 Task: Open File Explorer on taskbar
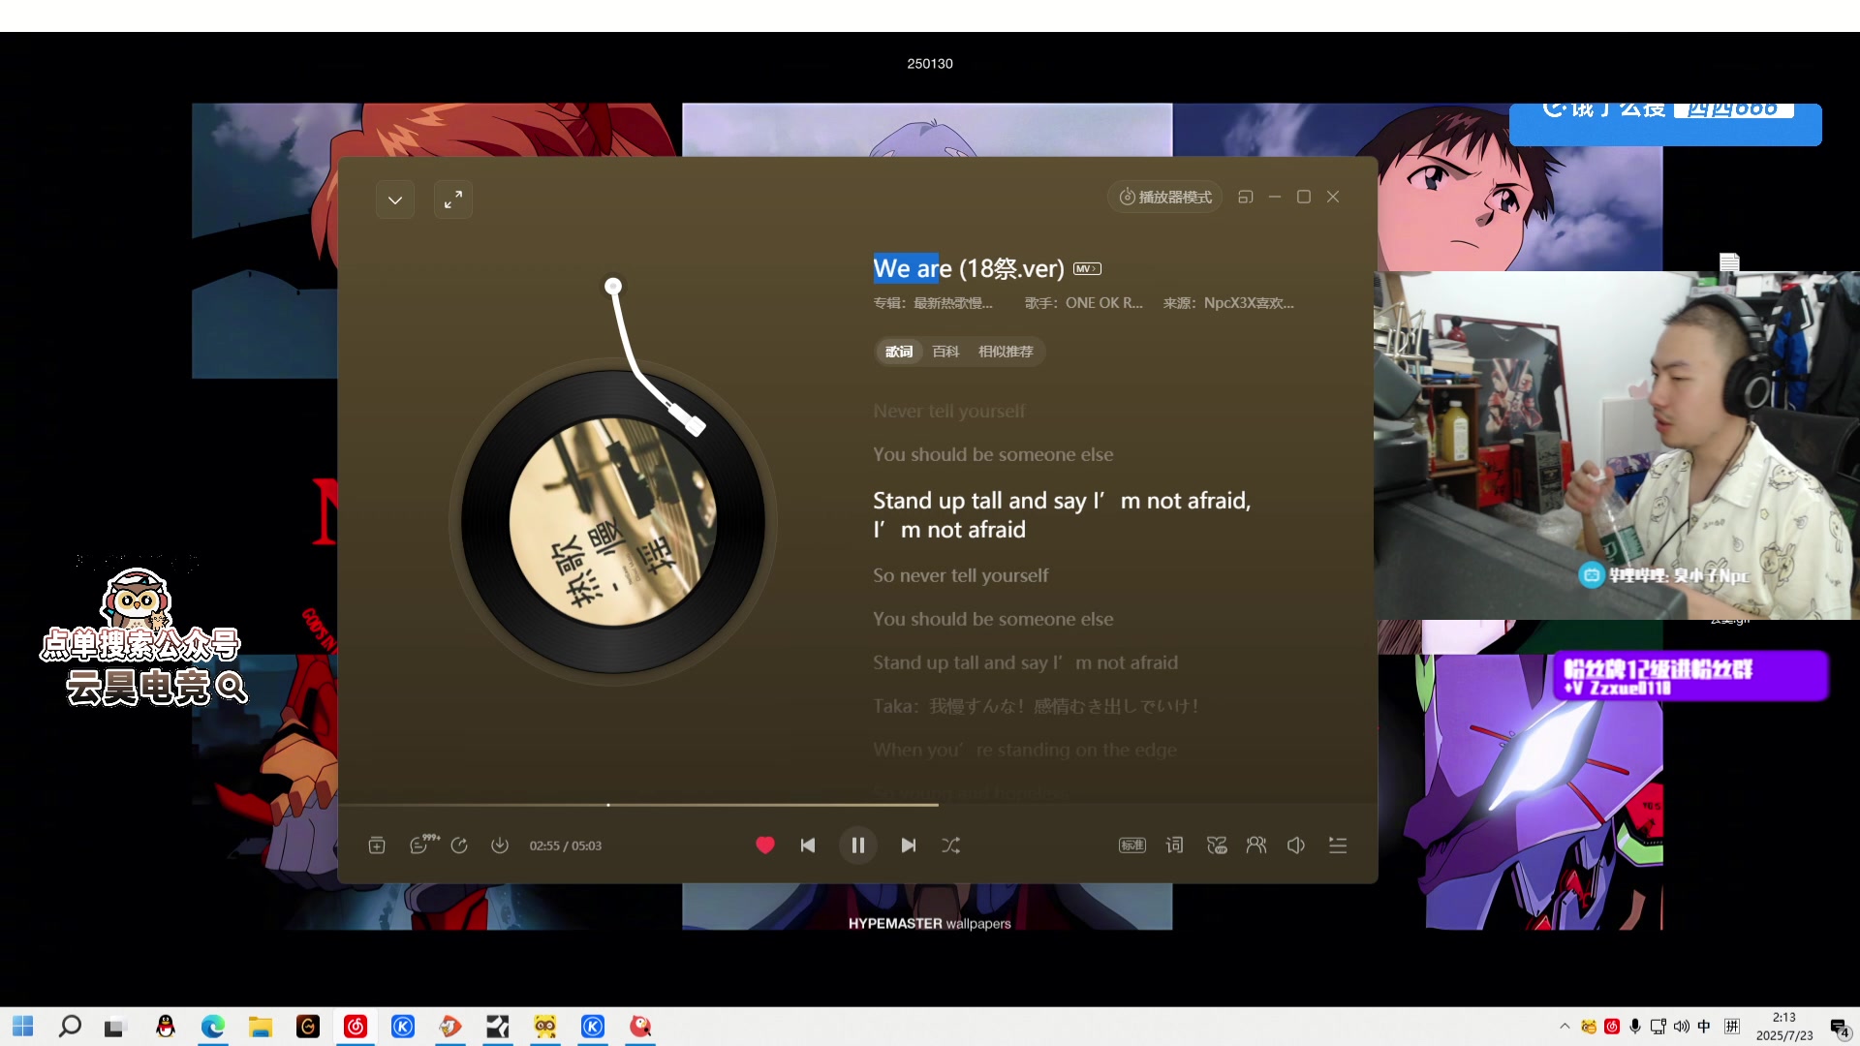pos(260,1027)
